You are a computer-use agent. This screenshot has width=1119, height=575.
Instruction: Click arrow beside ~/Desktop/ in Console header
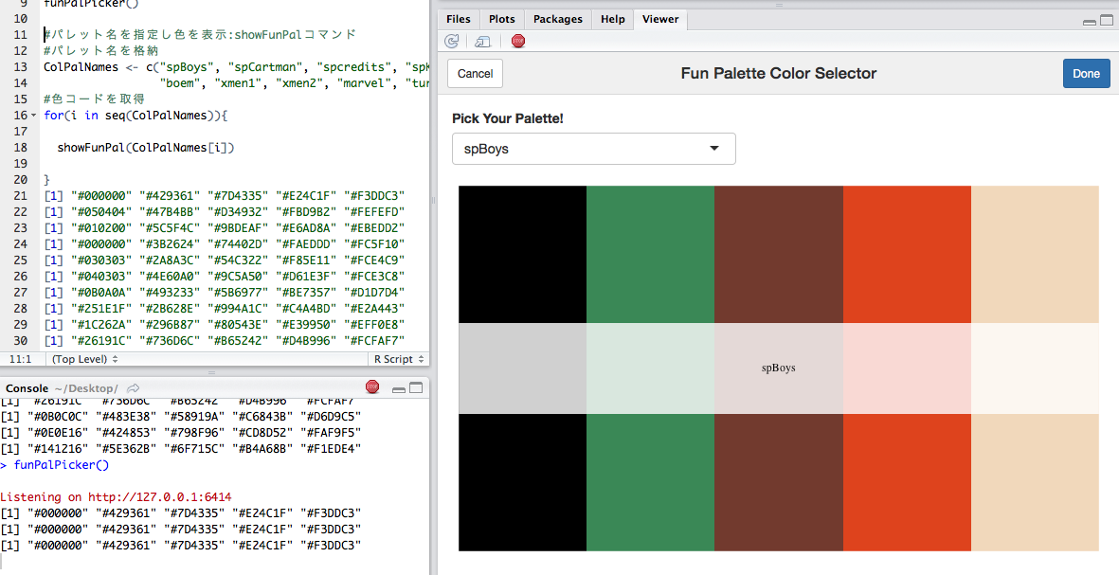tap(133, 388)
